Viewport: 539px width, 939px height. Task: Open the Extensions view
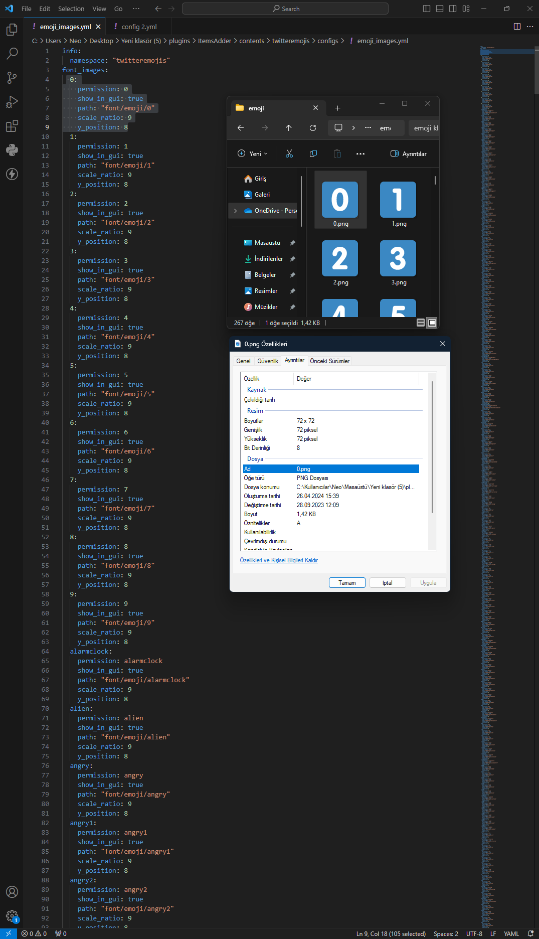[12, 126]
